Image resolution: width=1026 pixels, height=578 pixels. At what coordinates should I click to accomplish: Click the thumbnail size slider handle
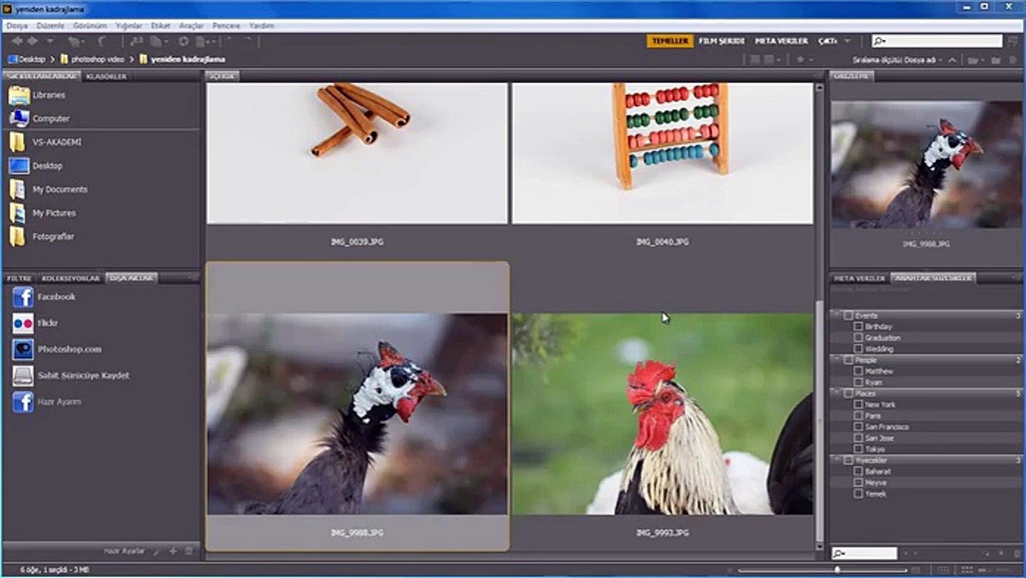point(837,571)
